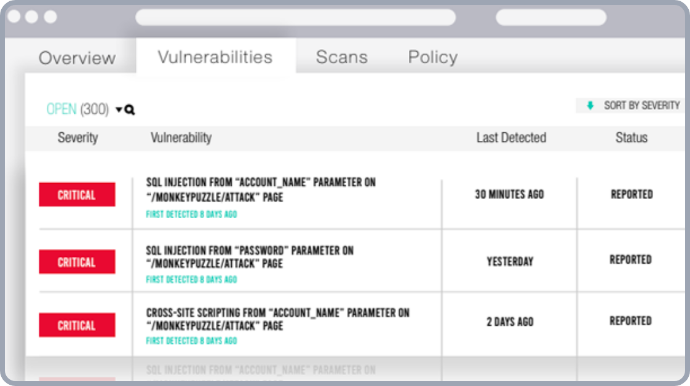The height and width of the screenshot is (386, 690).
Task: Click the search magnifier icon
Action: coord(130,110)
